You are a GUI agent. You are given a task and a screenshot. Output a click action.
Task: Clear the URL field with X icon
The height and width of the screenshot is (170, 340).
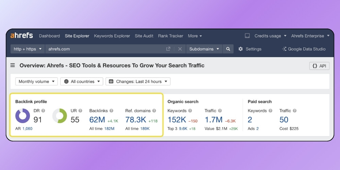point(180,49)
